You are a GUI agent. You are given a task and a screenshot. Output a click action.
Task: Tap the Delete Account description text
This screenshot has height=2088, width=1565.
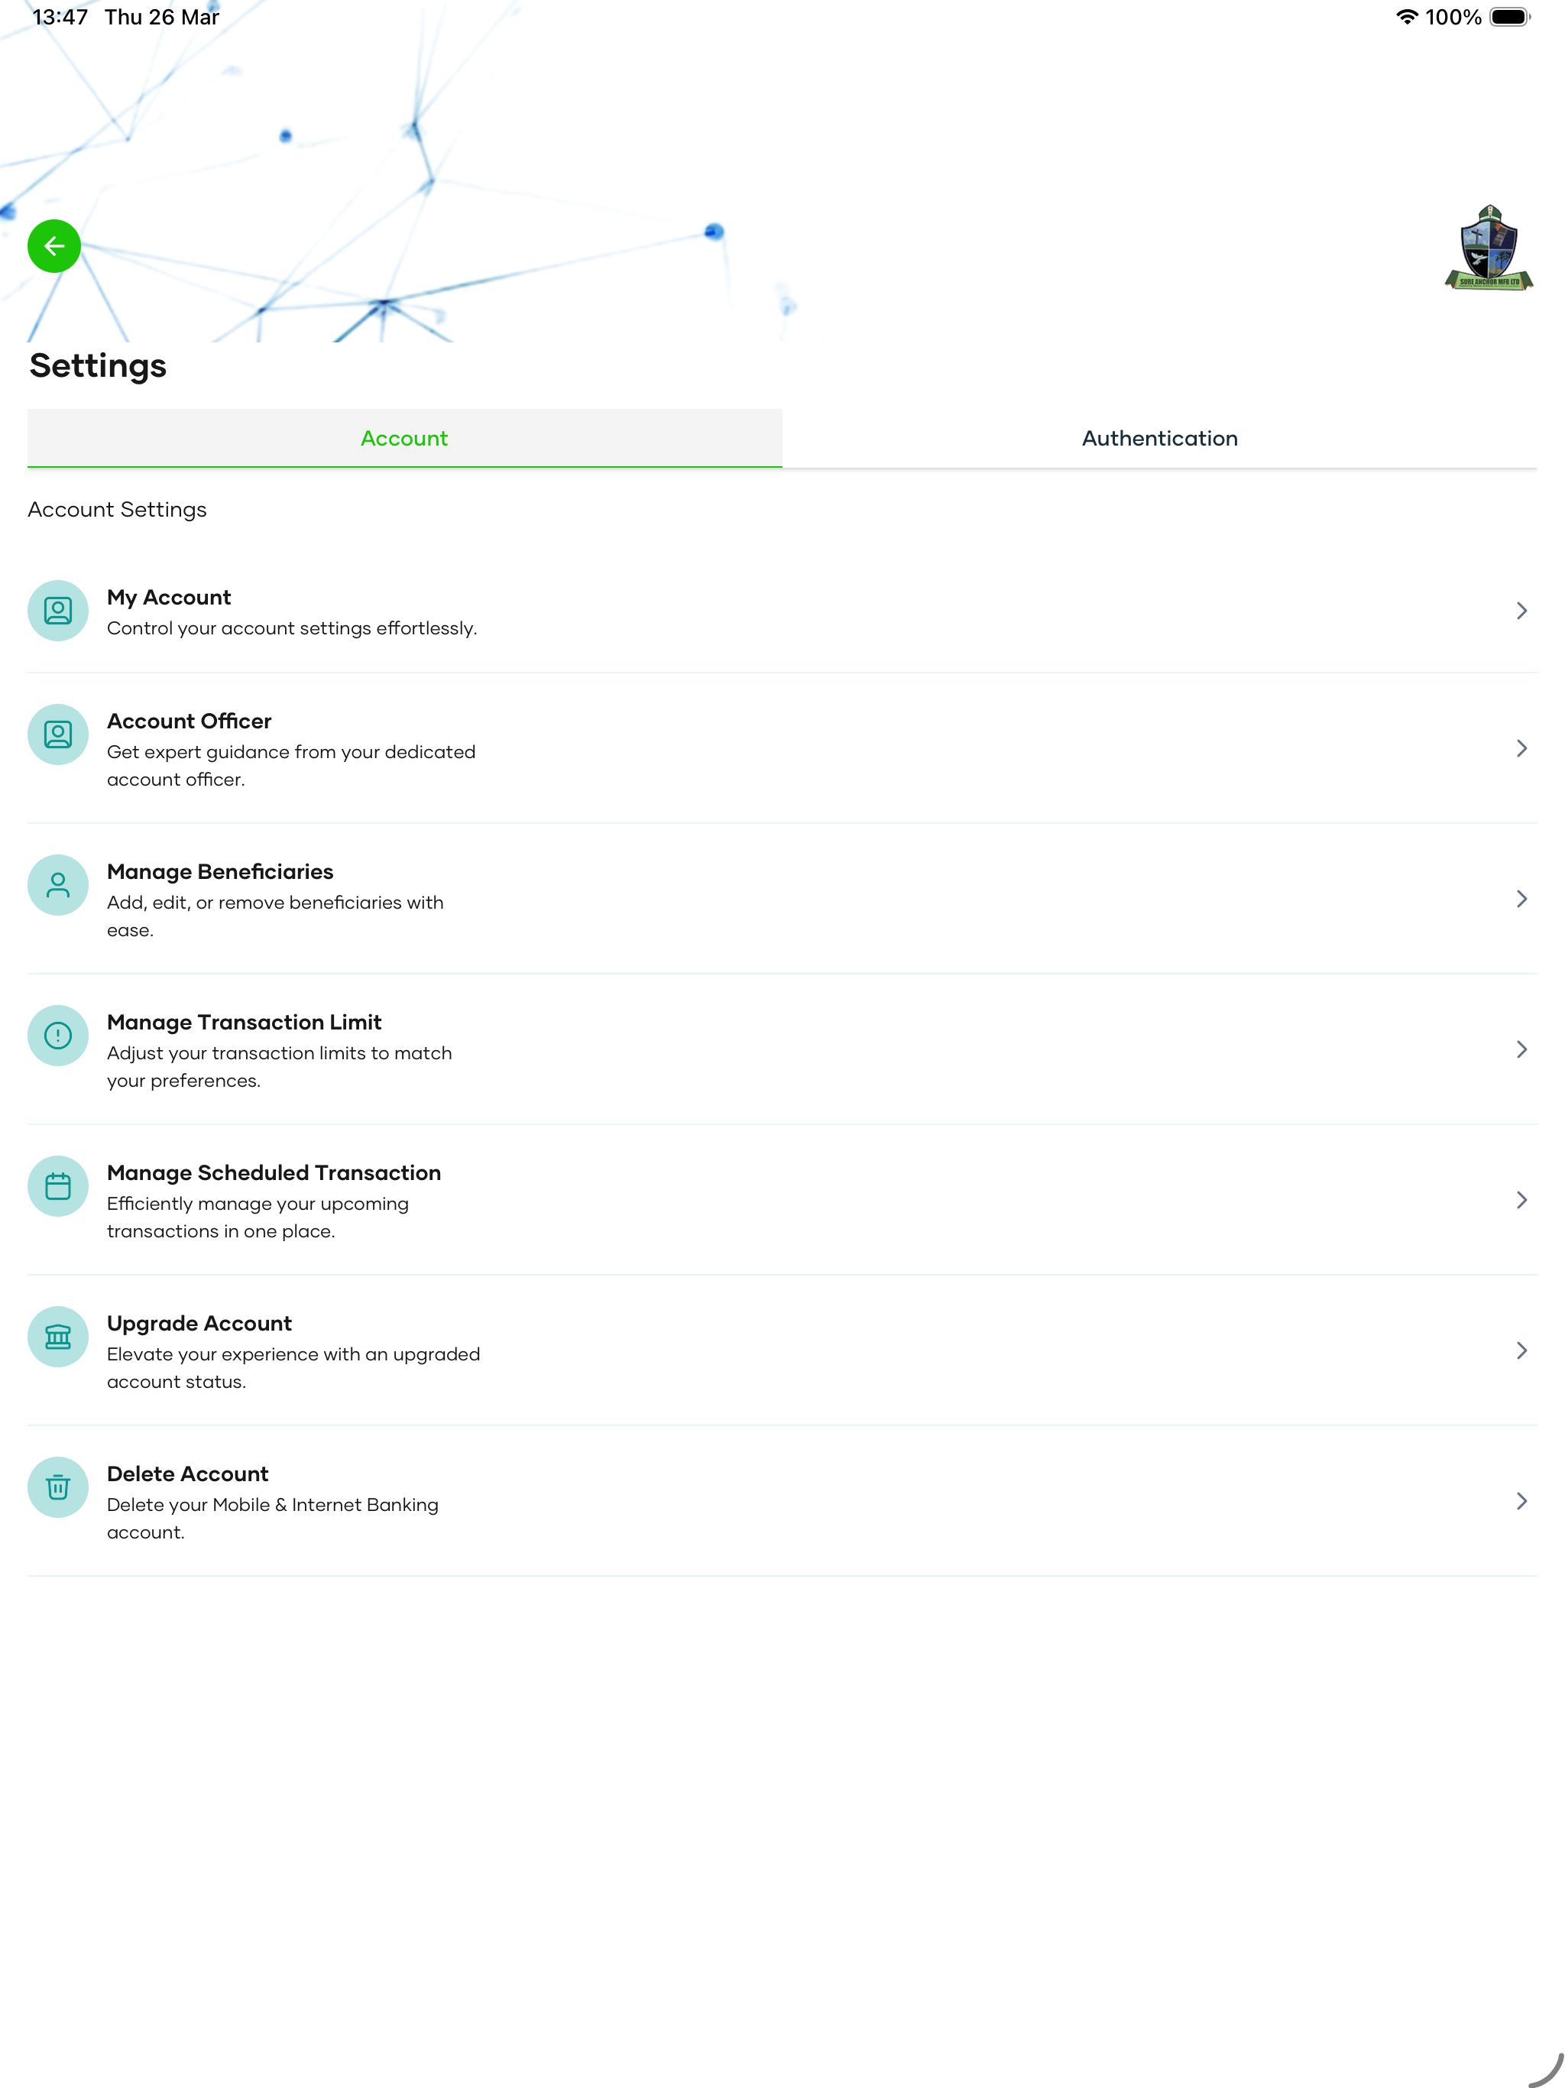[273, 1518]
